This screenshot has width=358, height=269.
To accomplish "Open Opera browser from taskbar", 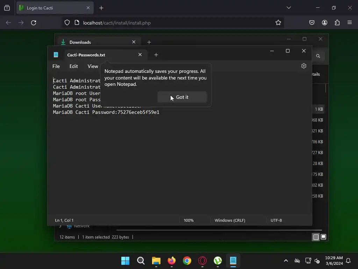I will click(202, 261).
